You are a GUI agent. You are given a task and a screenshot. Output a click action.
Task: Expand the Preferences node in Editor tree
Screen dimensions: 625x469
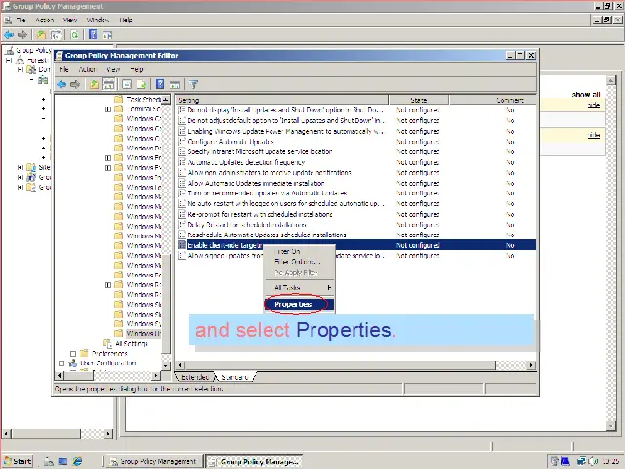(73, 354)
